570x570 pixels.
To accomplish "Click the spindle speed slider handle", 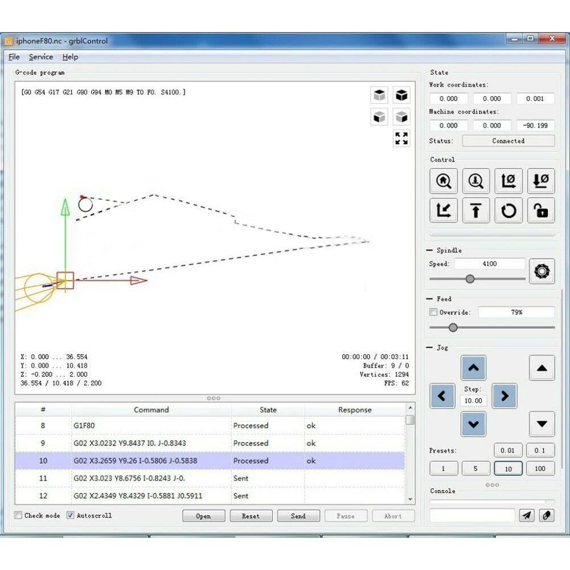I will pos(470,279).
